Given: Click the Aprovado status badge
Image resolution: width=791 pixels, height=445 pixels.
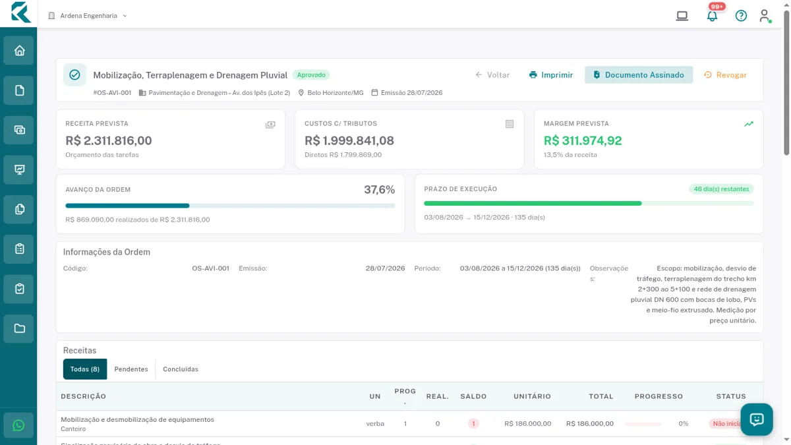Looking at the screenshot, I should tap(311, 75).
